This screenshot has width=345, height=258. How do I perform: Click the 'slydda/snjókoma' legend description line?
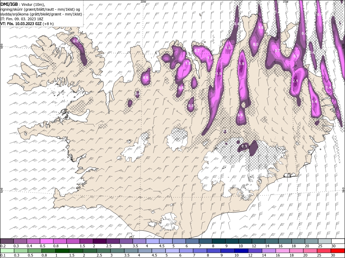point(41,14)
